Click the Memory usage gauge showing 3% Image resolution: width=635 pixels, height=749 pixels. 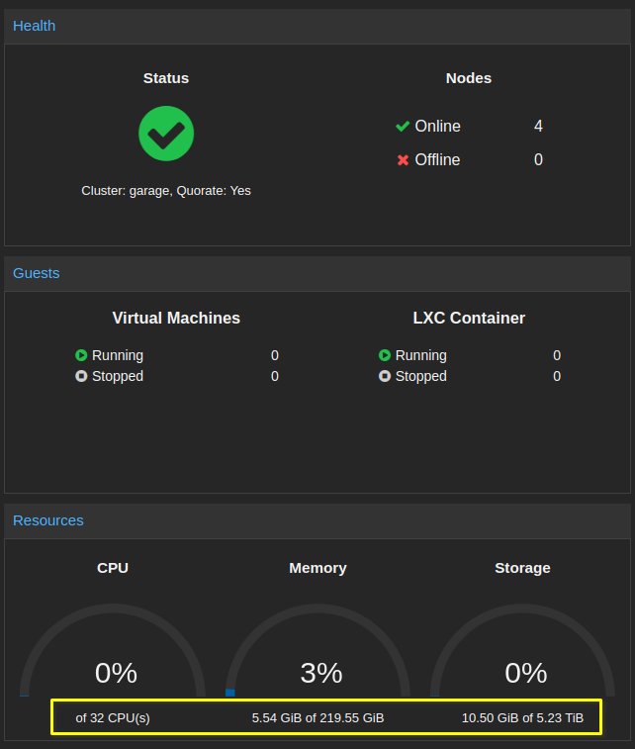click(318, 653)
